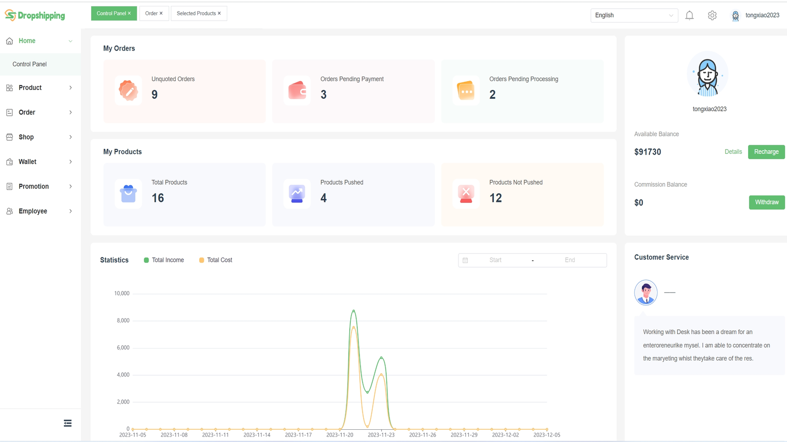Click the Orders Pending Payment wallet icon

click(297, 90)
